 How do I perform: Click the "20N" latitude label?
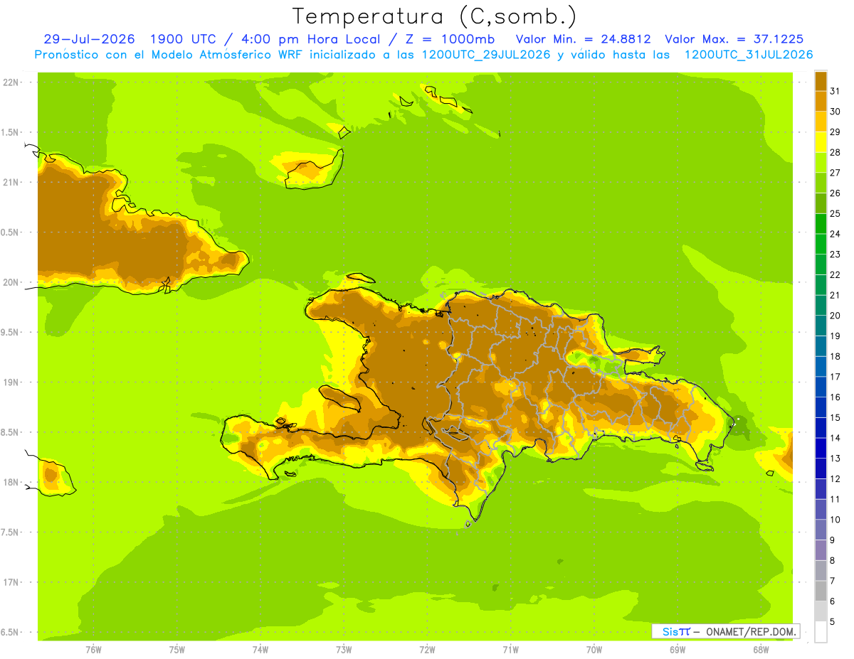click(x=12, y=282)
